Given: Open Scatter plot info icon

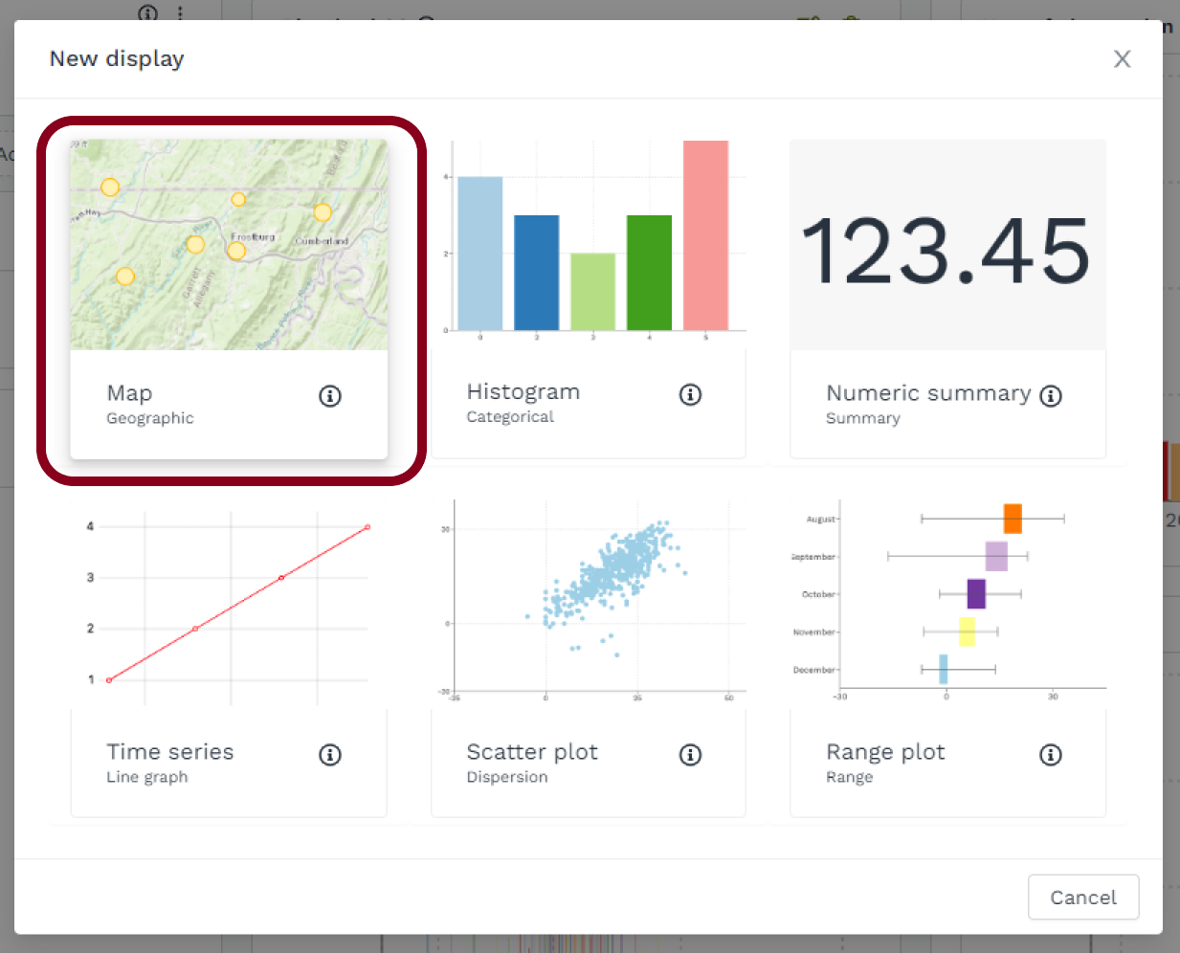Looking at the screenshot, I should [x=690, y=755].
